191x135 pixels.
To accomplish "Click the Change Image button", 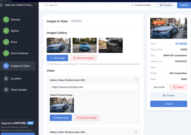I will 61,118.
